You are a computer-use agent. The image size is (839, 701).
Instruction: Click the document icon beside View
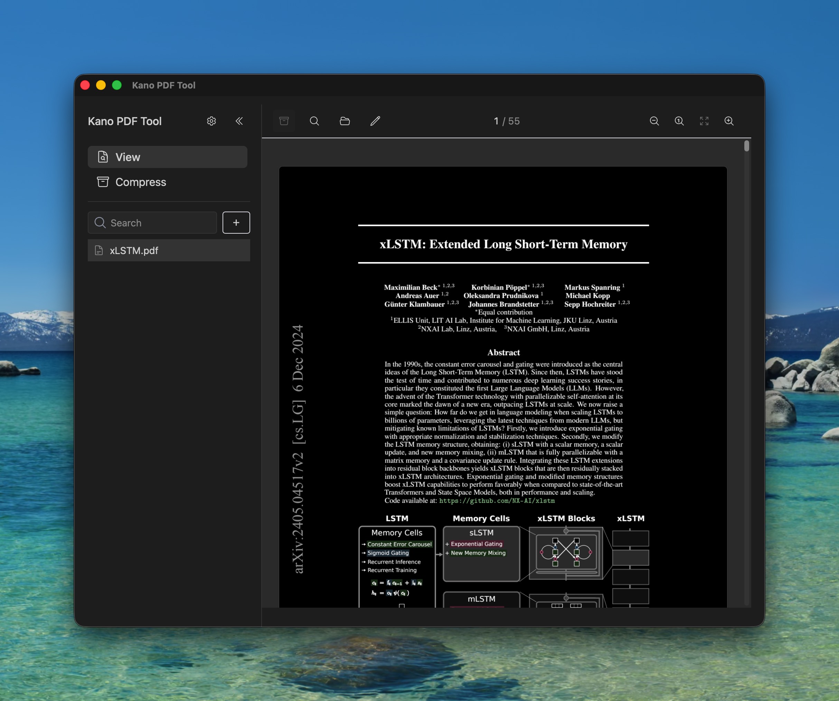click(x=103, y=157)
